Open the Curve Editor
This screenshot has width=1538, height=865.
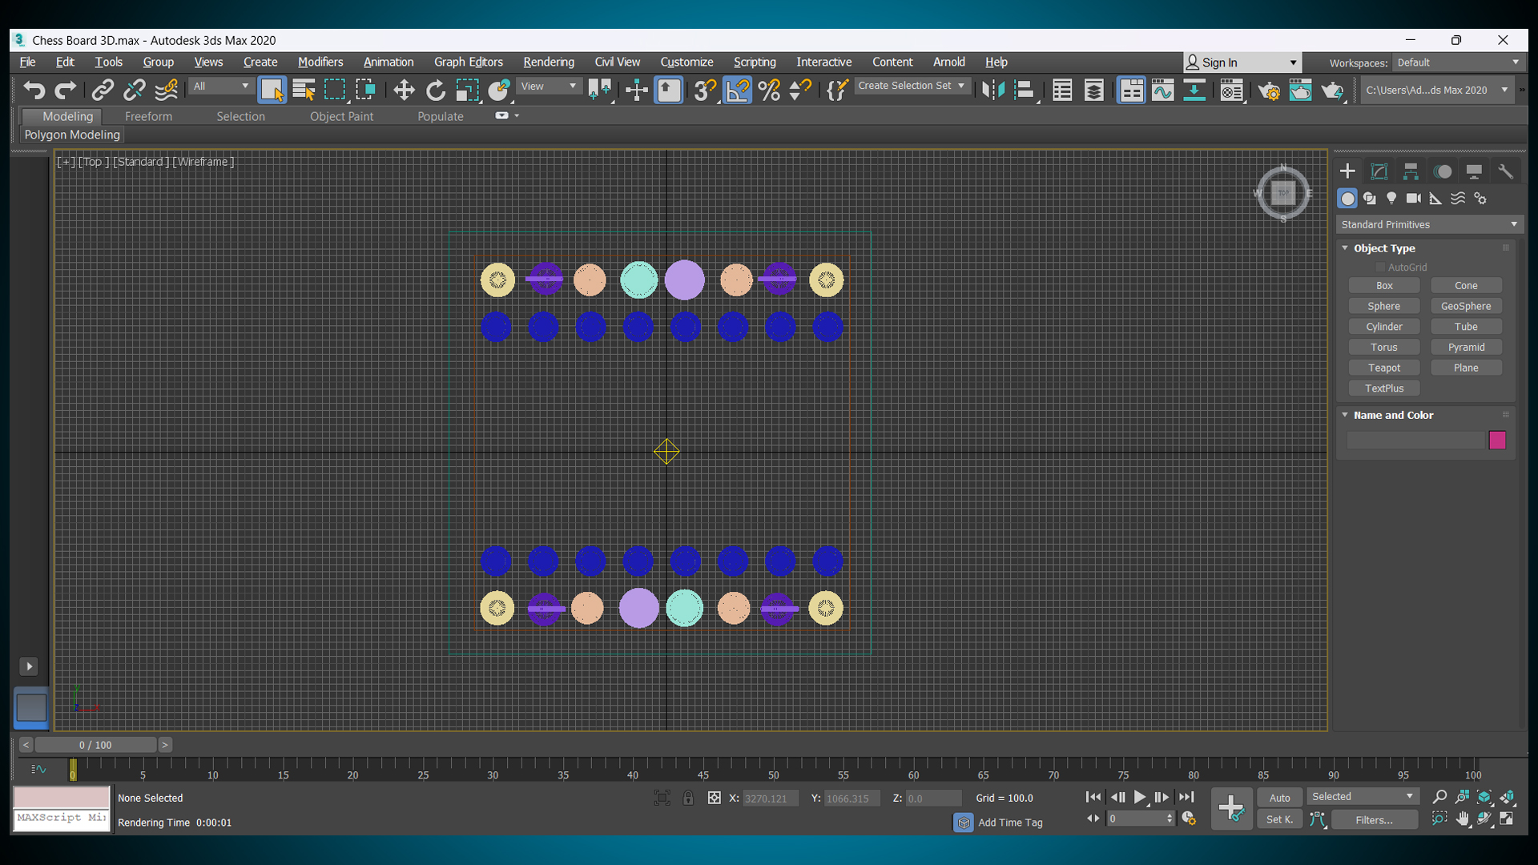pyautogui.click(x=1163, y=90)
